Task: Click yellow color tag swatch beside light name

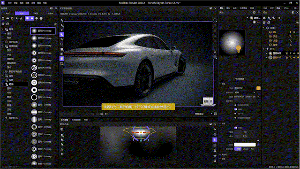Action: (258, 88)
